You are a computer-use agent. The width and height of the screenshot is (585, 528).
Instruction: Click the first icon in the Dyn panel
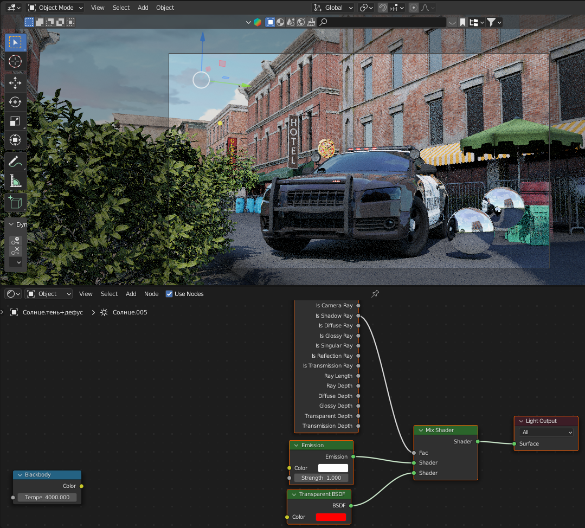[x=15, y=241]
